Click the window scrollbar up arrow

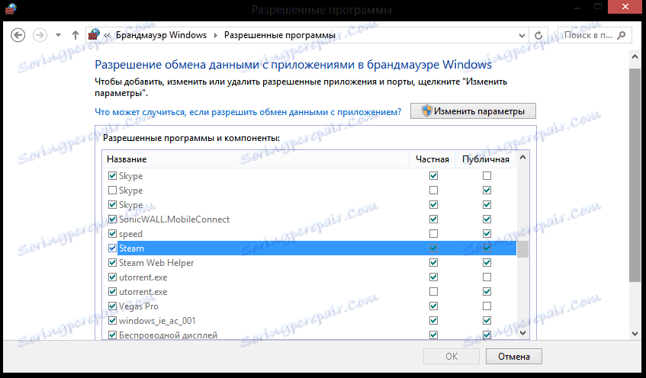pyautogui.click(x=635, y=57)
